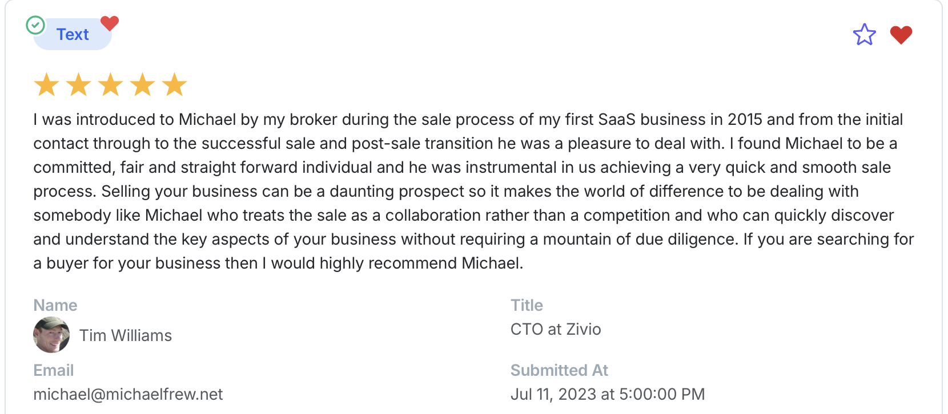Click the small red heart on Text badge
The image size is (948, 414).
[x=110, y=23]
